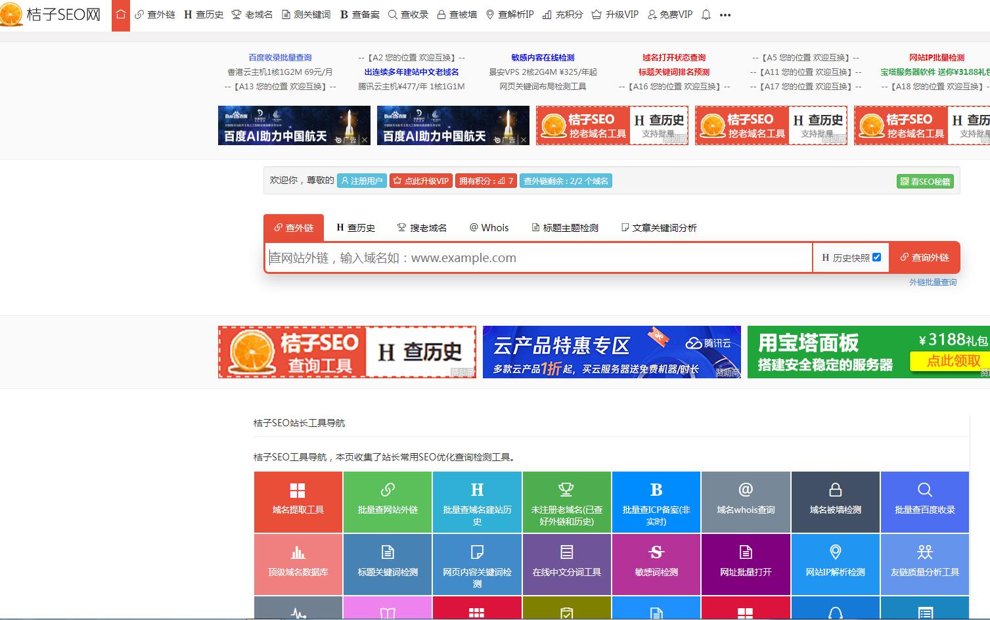
Task: Click the 注册用户 badge
Action: (x=361, y=181)
